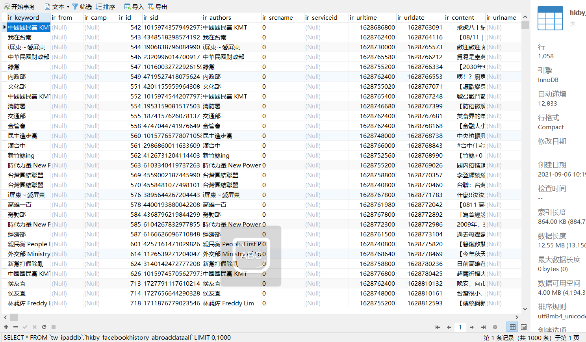
Task: Click ir_authors cell 消防署
Action: (231, 106)
